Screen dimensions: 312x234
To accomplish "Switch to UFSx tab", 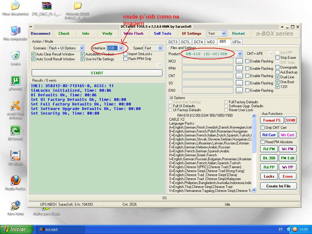I will [236, 42].
